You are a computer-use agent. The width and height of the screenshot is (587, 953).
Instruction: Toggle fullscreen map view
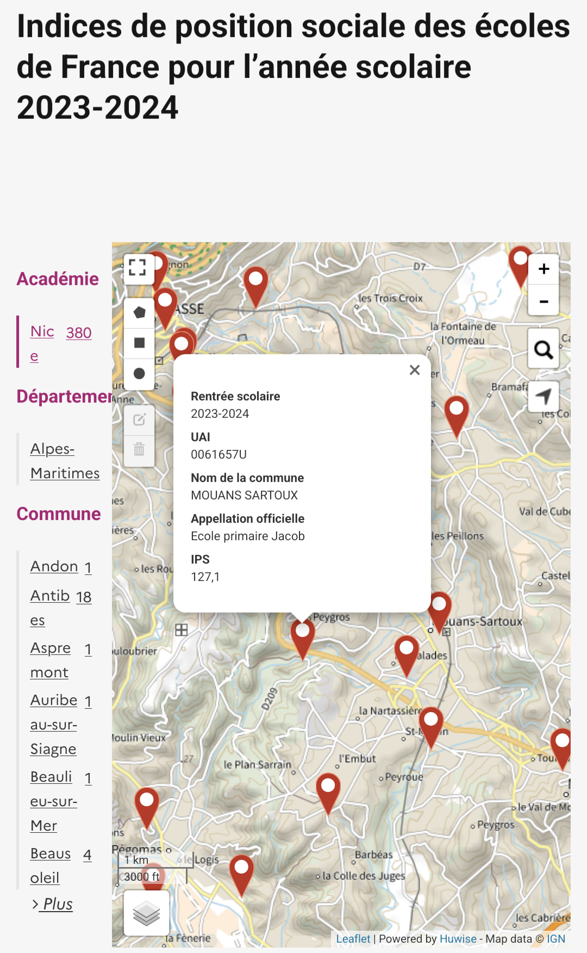(x=138, y=268)
